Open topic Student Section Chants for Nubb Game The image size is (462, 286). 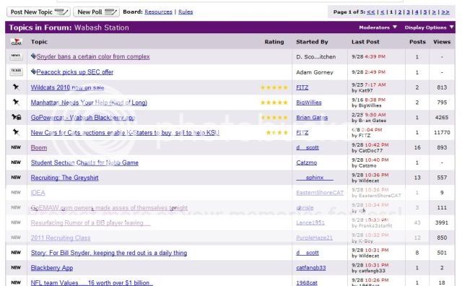[x=84, y=162]
